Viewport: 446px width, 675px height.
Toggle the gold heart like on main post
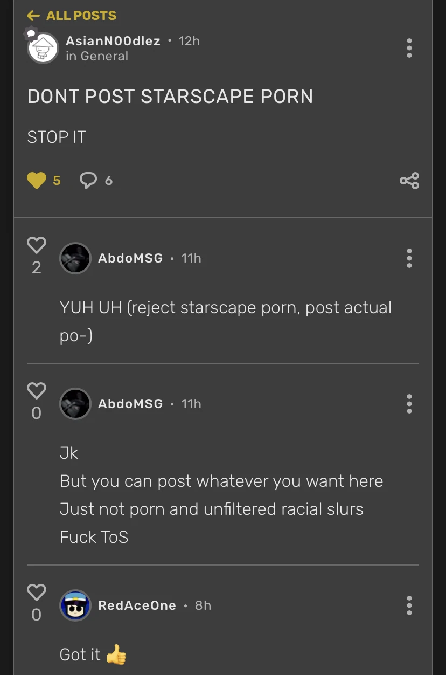(x=37, y=180)
